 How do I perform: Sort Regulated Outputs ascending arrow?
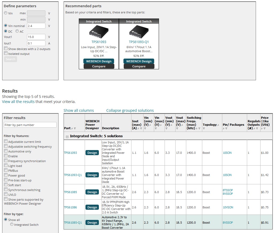pyautogui.click(x=255, y=128)
